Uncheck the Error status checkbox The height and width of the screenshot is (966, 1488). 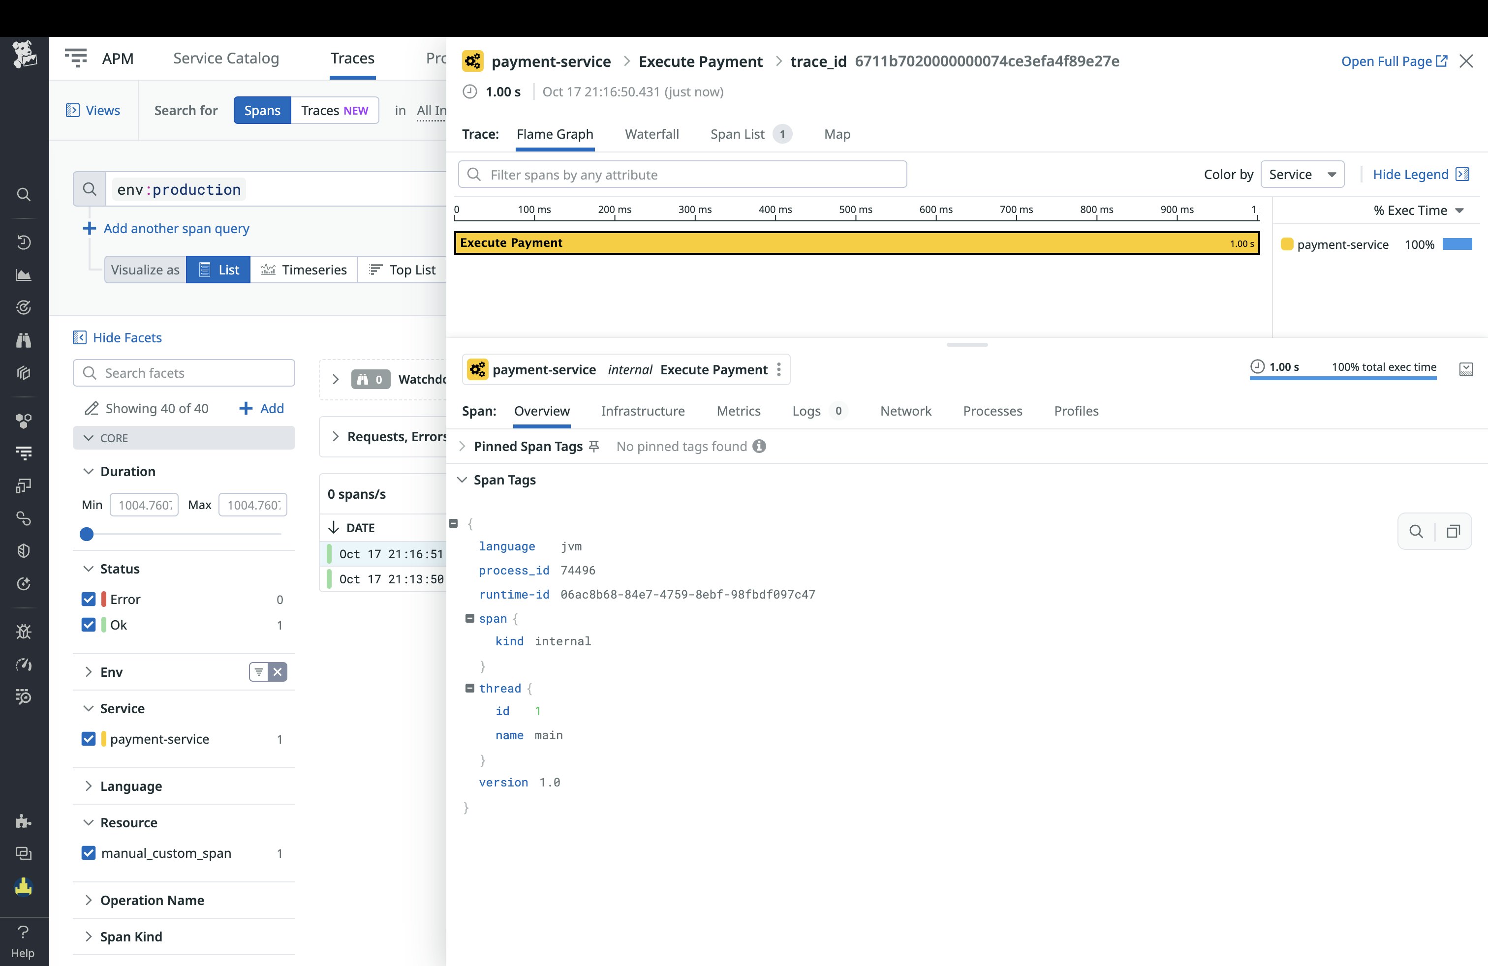click(89, 599)
